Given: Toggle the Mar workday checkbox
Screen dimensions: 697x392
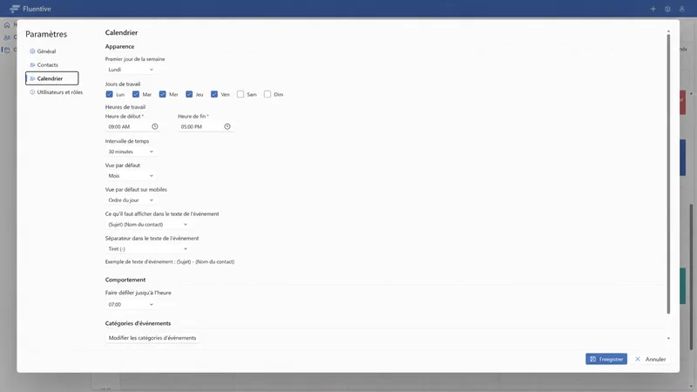Looking at the screenshot, I should [136, 94].
